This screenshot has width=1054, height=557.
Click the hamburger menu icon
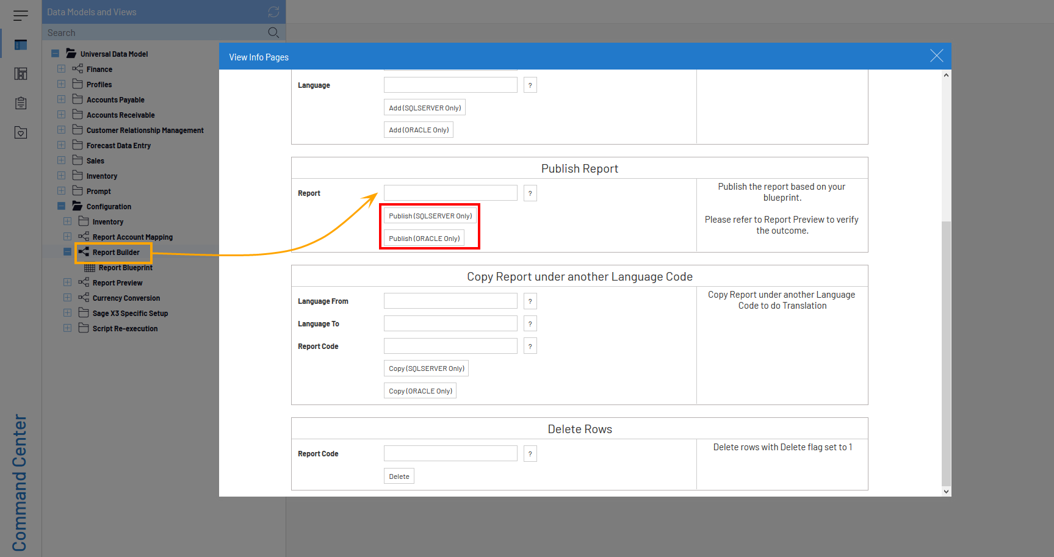(x=21, y=16)
